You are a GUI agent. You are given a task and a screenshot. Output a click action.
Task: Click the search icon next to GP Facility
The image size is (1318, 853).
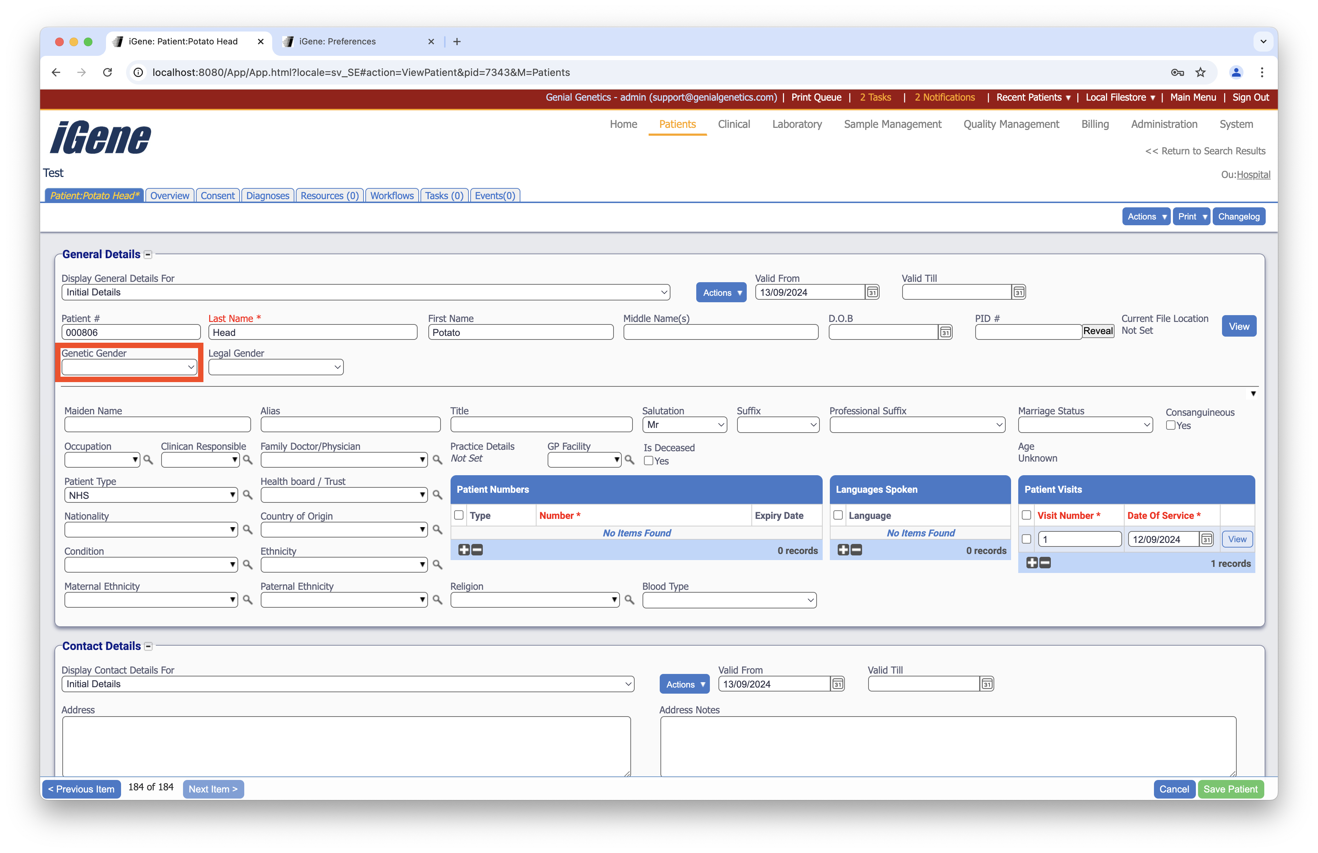[629, 459]
